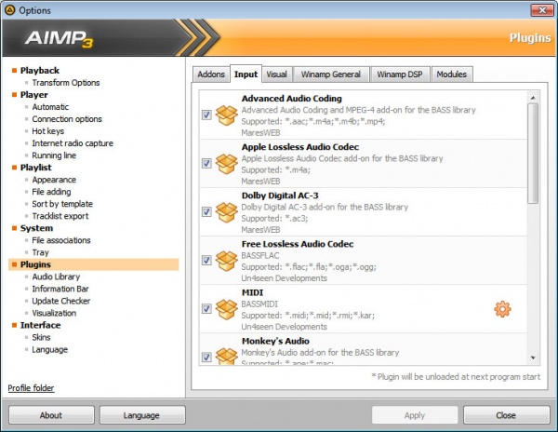Click the AIMP icon in the title bar
This screenshot has height=432, width=558.
[x=9, y=10]
